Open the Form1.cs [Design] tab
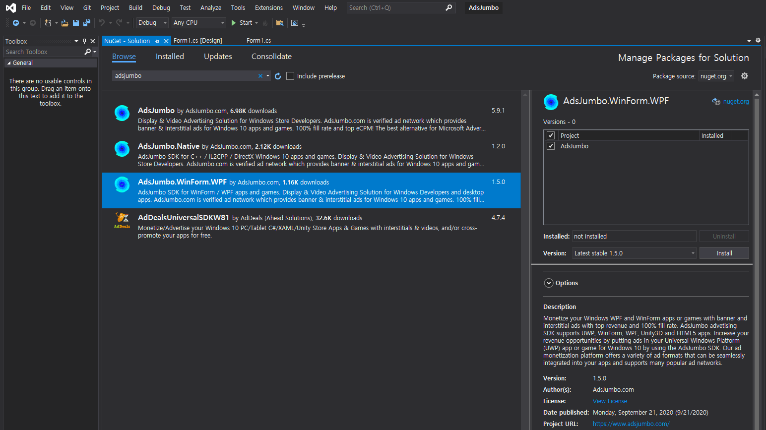 (x=198, y=41)
